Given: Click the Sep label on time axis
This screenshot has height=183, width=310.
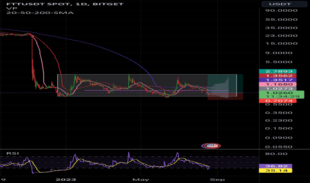Looking at the screenshot, I should pos(217,180).
